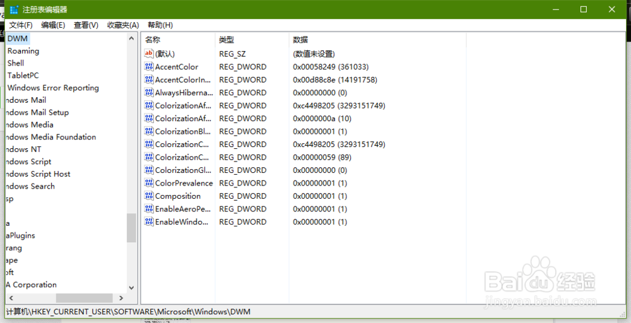Click the tree vertical scrollbar thumb
Screen dimensions: 631x323
(x=131, y=228)
